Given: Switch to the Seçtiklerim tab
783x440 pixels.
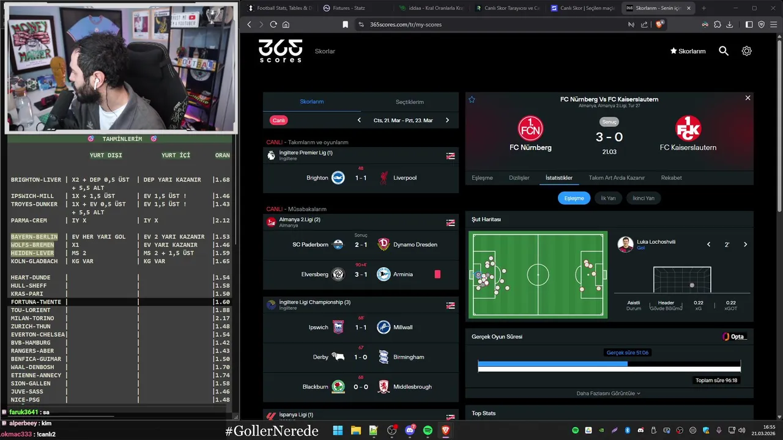Looking at the screenshot, I should 409,102.
